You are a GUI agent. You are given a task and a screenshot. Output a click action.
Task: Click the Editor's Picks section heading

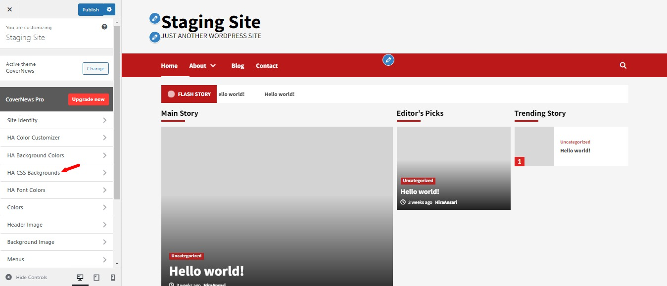(420, 113)
